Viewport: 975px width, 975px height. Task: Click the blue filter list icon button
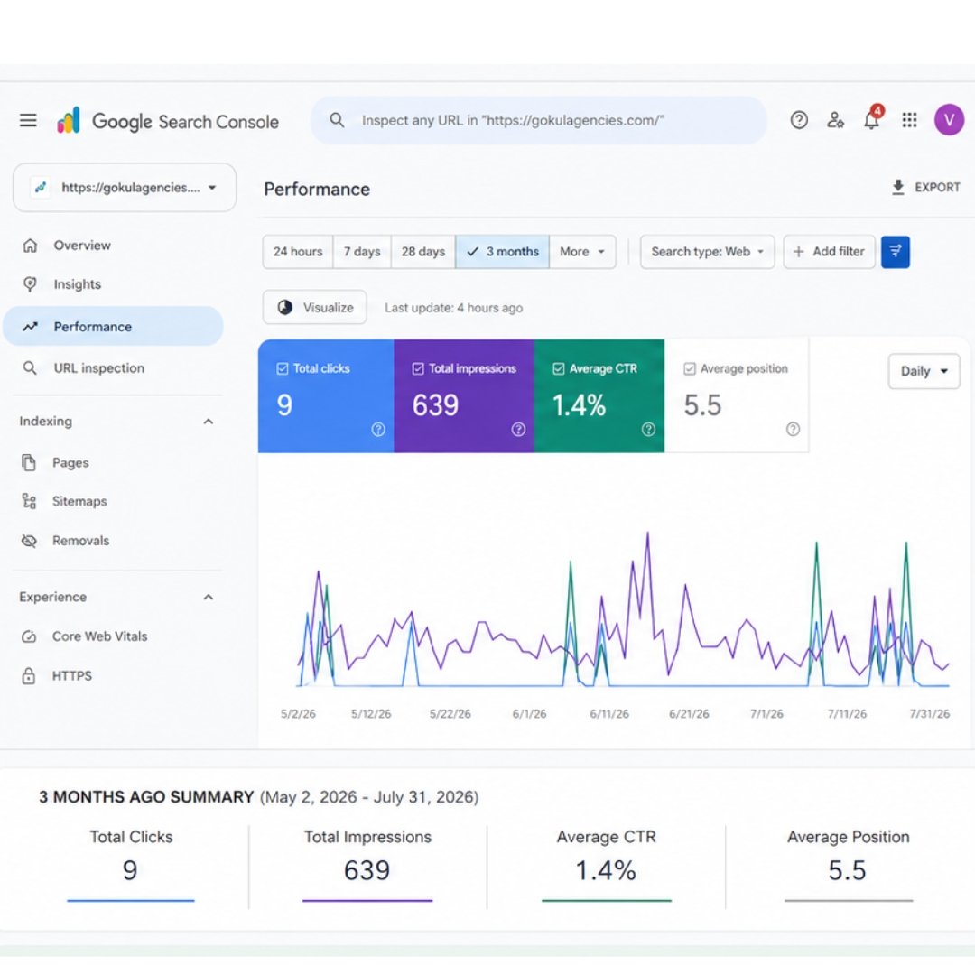[896, 252]
